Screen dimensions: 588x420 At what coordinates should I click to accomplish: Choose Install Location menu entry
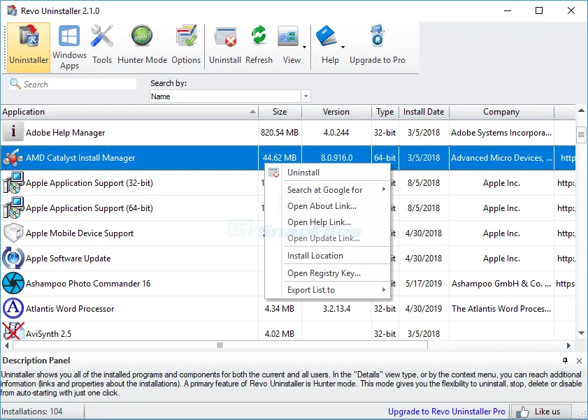tap(328, 256)
